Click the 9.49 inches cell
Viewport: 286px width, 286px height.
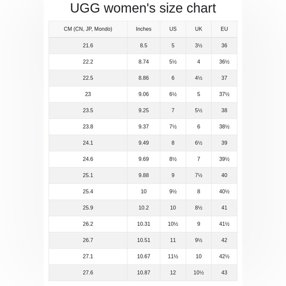[x=143, y=143]
